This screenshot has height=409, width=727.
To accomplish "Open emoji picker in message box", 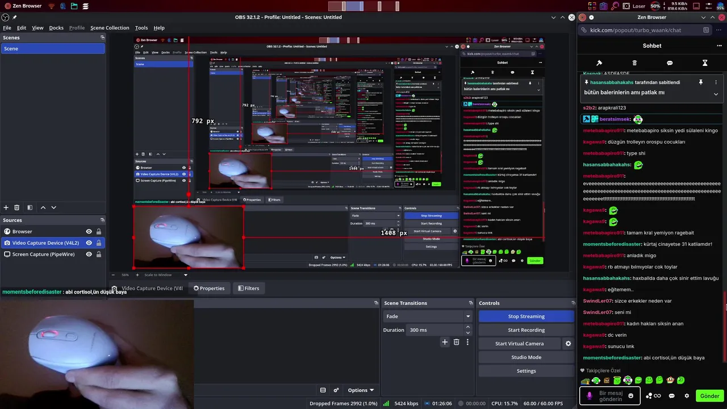I will coord(631,396).
